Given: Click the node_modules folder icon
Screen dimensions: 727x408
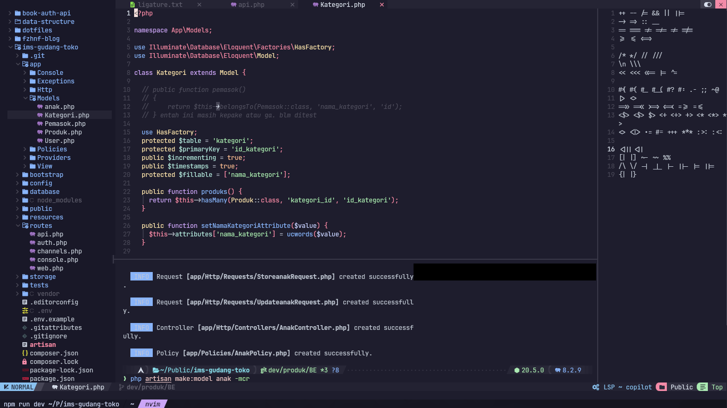Looking at the screenshot, I should pyautogui.click(x=25, y=200).
